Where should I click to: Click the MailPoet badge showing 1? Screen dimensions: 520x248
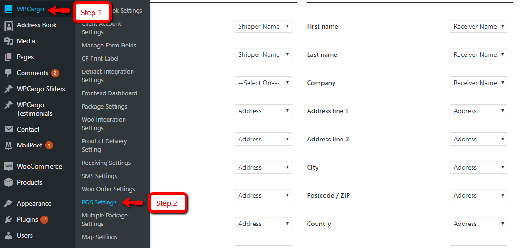49,145
